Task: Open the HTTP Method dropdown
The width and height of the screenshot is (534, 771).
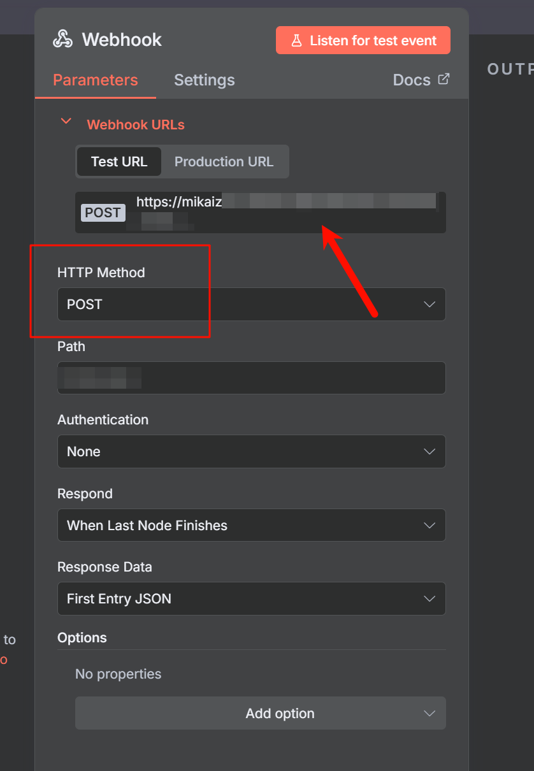Action: point(251,304)
